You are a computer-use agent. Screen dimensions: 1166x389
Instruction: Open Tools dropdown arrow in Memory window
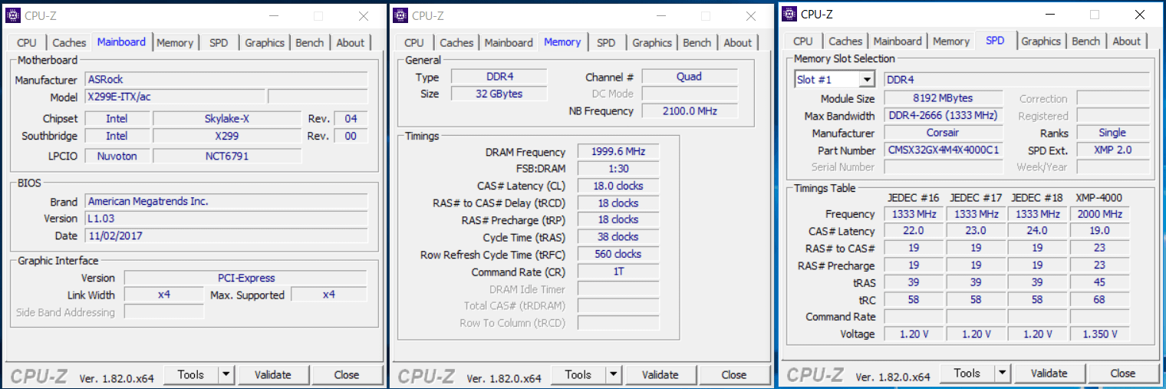[614, 374]
